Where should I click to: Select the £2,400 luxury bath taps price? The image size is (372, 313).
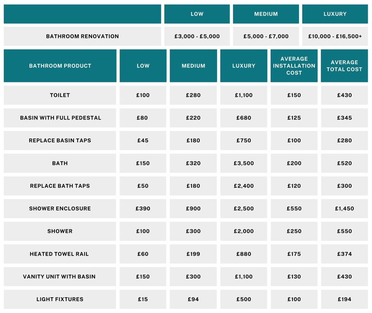tap(244, 186)
